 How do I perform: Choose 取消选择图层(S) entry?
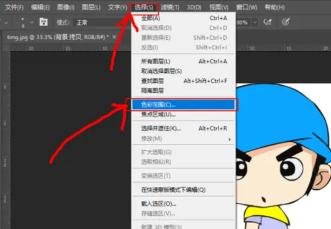[184, 71]
